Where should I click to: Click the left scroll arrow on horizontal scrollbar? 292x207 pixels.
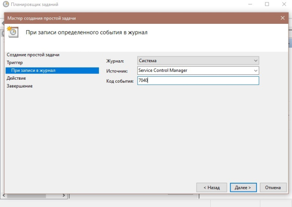(4, 195)
